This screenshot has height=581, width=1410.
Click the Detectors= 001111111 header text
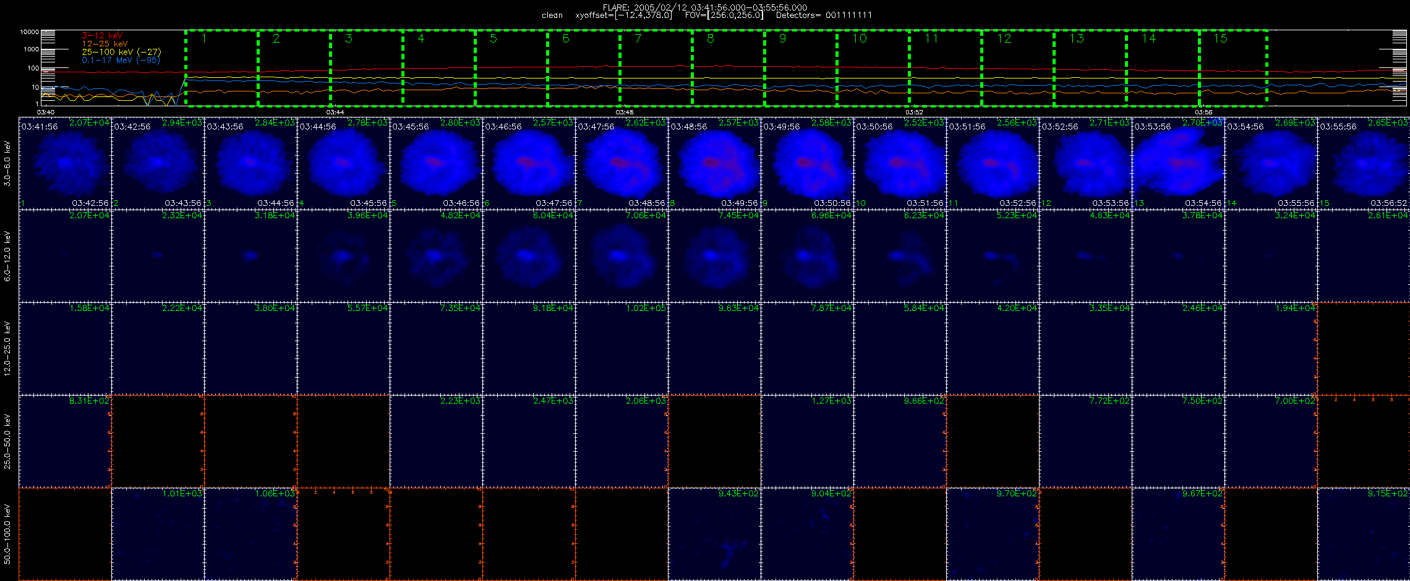click(x=824, y=15)
